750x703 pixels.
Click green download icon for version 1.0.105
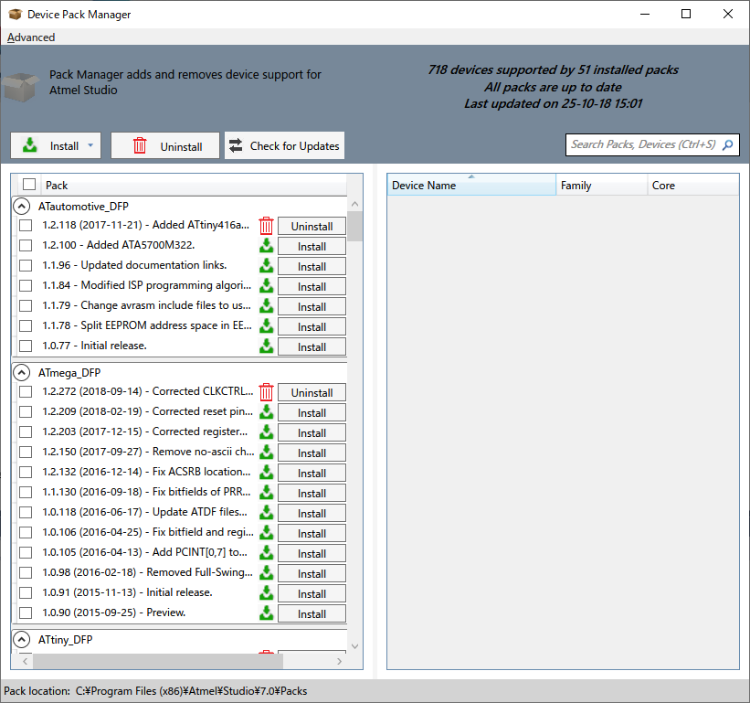266,553
